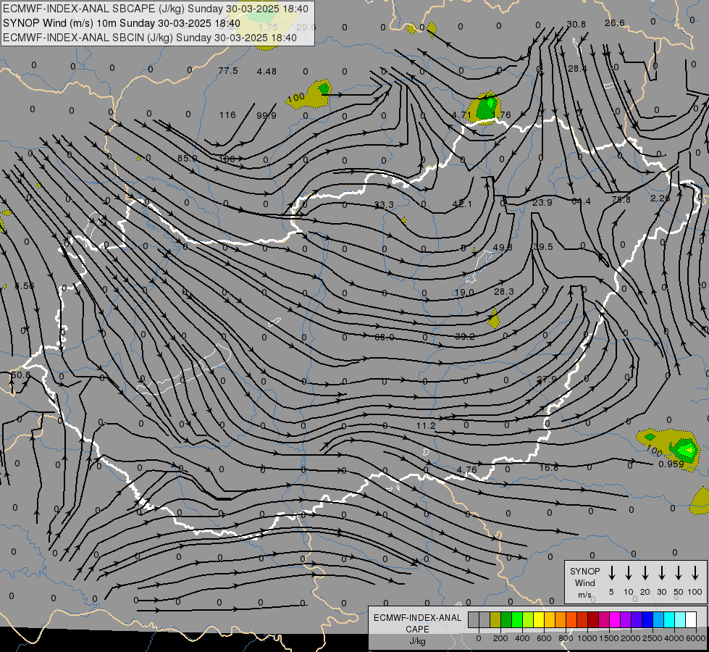Click the olive CAPE patch with 100 contour at top
The height and width of the screenshot is (652, 709).
310,94
